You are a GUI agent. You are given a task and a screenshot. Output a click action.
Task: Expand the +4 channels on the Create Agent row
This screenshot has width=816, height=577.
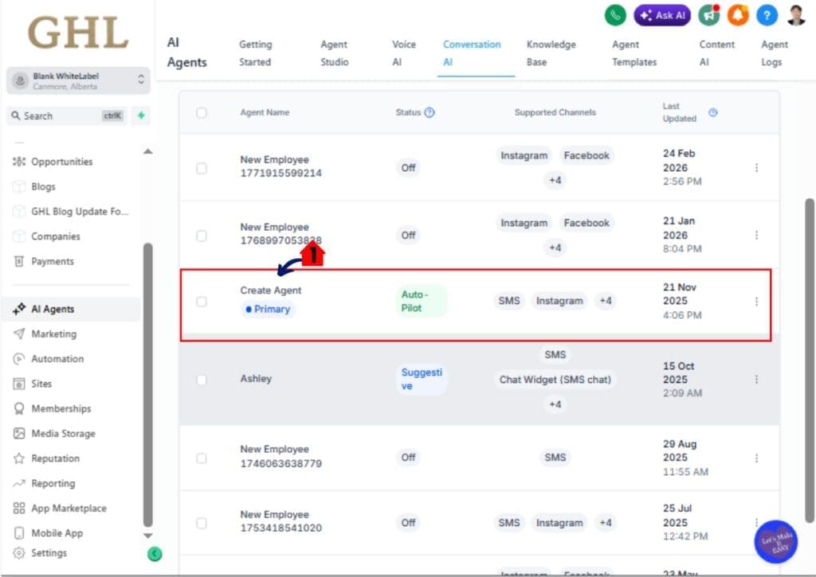(606, 301)
